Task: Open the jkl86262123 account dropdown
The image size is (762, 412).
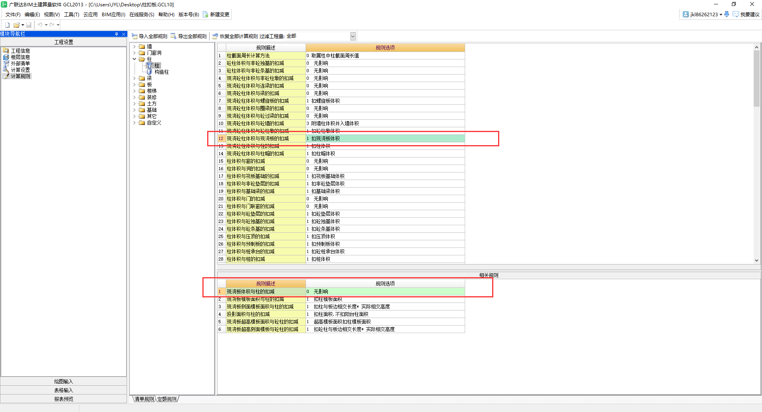Action: click(721, 15)
